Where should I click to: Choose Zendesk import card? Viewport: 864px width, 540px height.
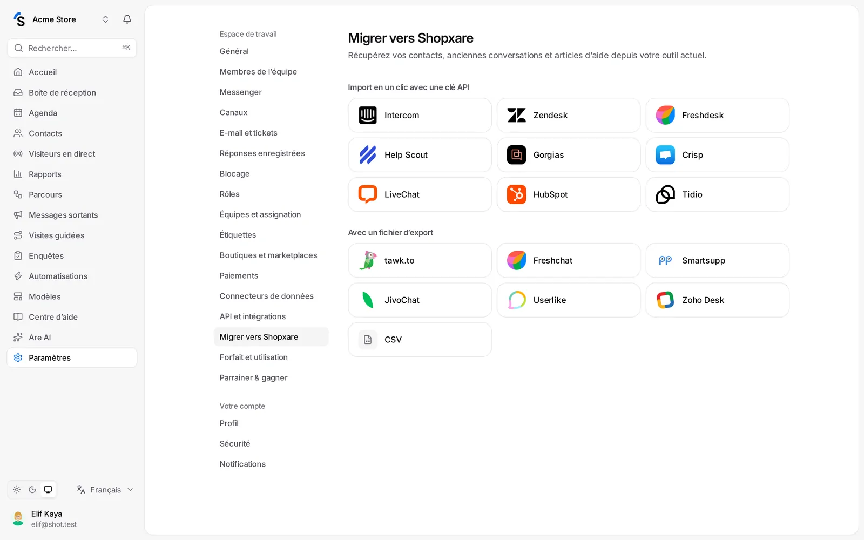[569, 115]
